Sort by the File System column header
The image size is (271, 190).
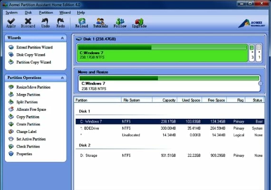point(137,100)
